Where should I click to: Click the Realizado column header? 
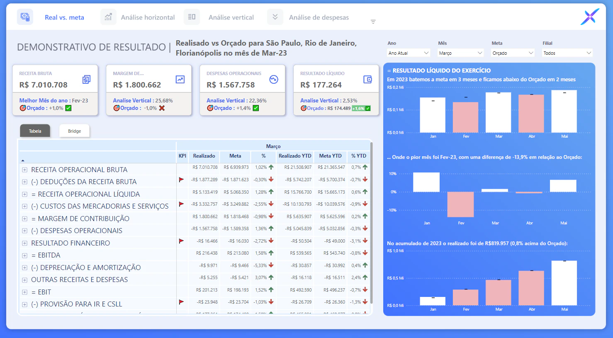(x=204, y=156)
